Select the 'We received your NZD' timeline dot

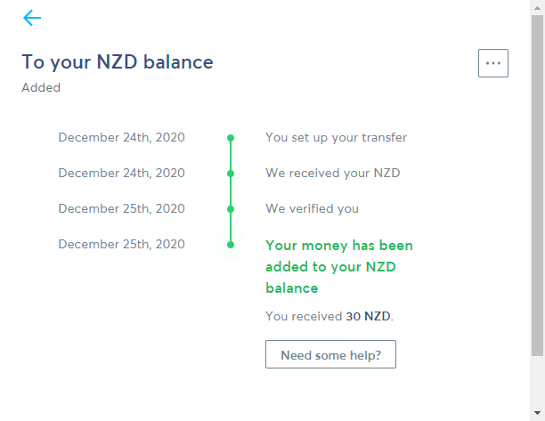(x=231, y=174)
